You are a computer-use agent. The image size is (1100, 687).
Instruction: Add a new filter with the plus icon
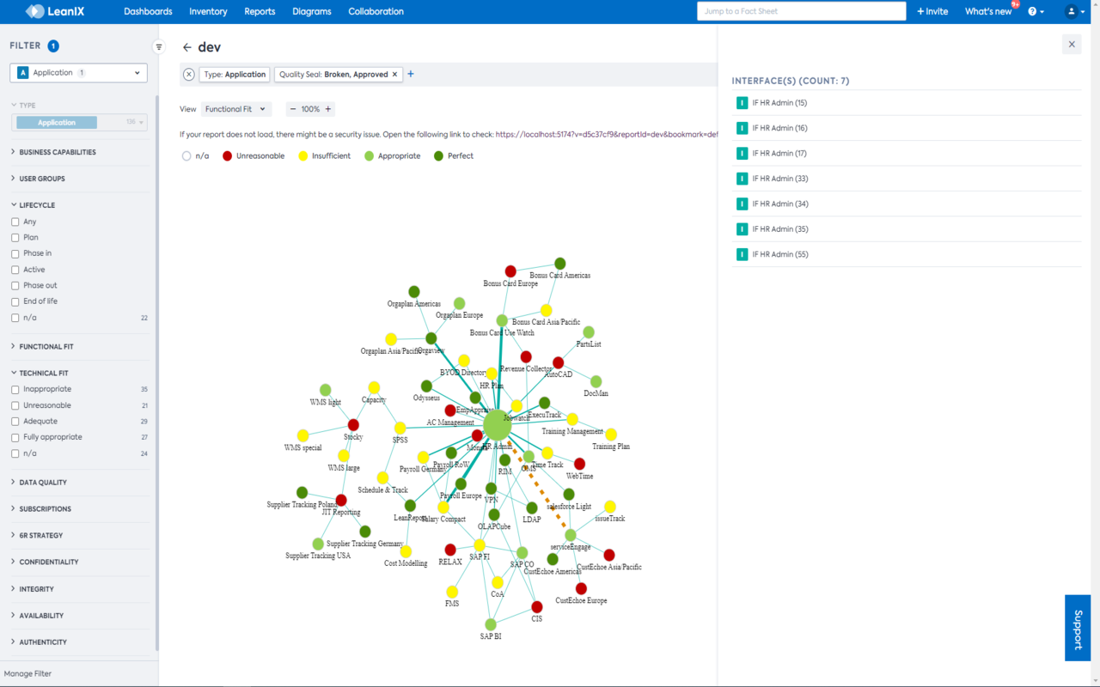tap(411, 74)
